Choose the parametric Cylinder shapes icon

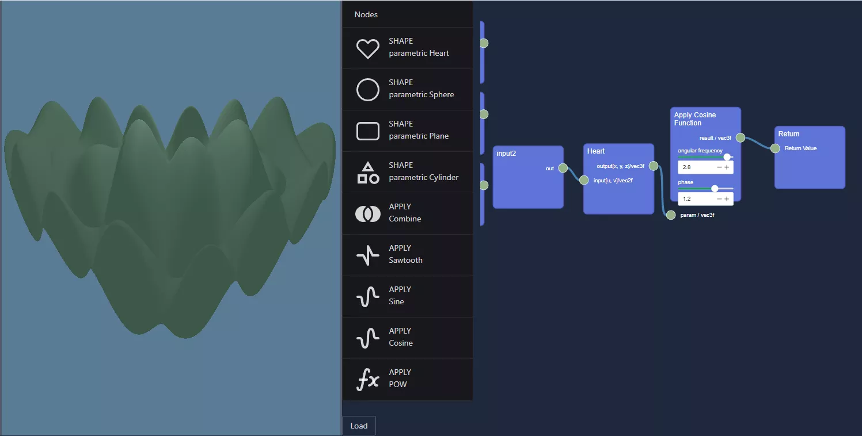367,173
